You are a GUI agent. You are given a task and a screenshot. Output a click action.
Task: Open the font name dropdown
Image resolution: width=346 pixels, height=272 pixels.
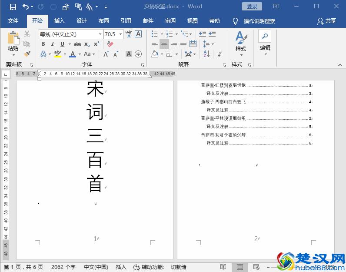click(100, 34)
